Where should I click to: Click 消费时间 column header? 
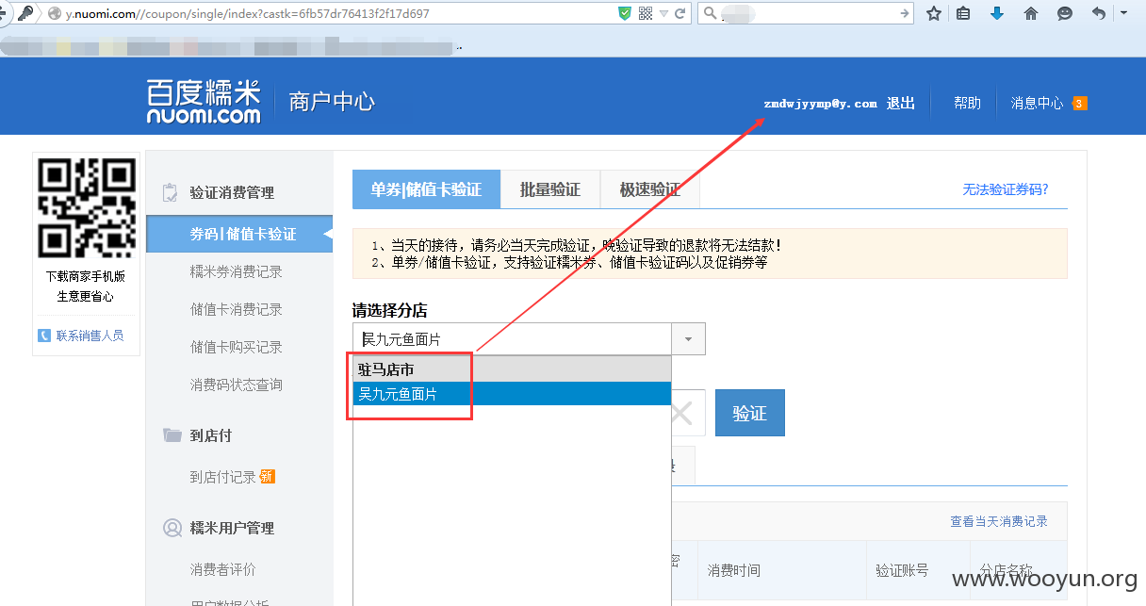734,570
